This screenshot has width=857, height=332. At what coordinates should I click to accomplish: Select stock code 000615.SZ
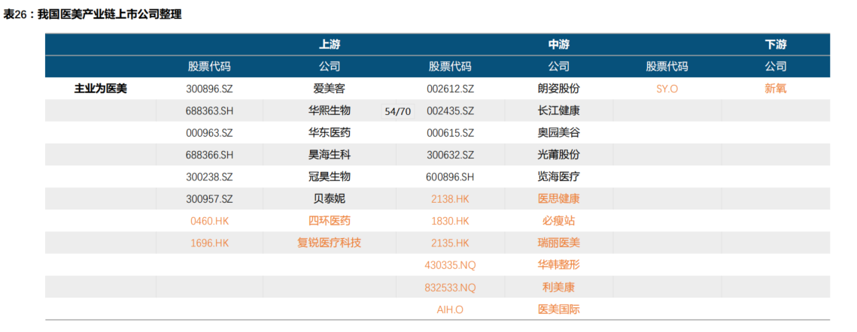(451, 133)
